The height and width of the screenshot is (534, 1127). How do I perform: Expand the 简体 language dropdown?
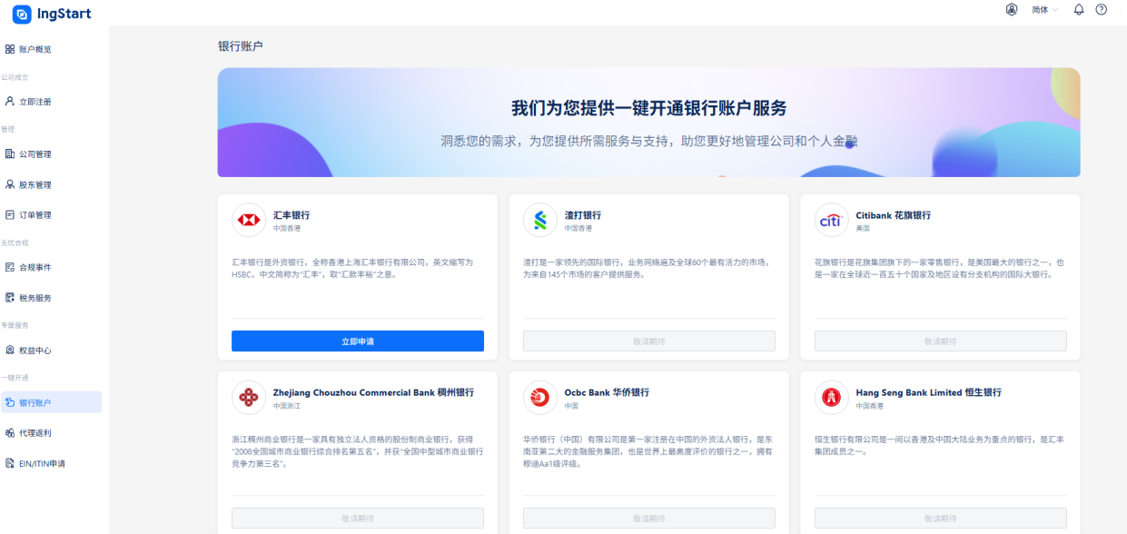[x=1044, y=9]
